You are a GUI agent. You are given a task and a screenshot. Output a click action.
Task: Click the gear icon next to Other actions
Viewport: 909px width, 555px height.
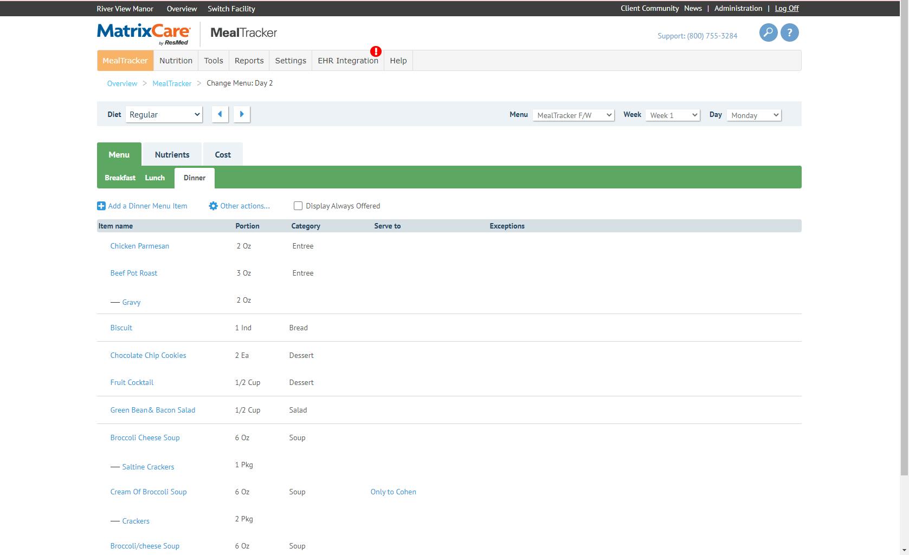pyautogui.click(x=213, y=206)
